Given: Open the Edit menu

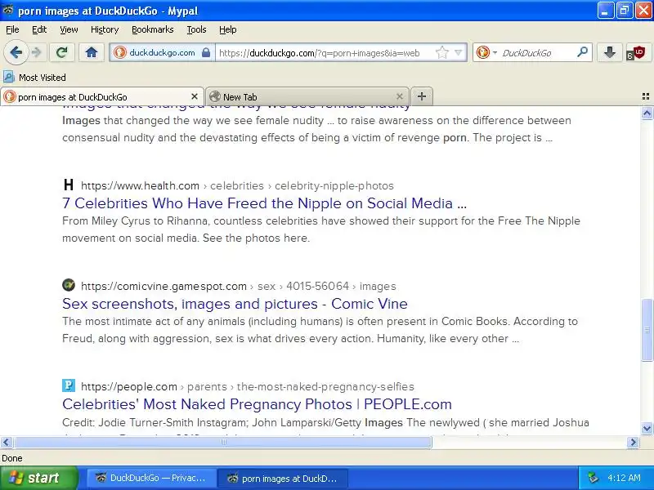Looking at the screenshot, I should tap(39, 29).
